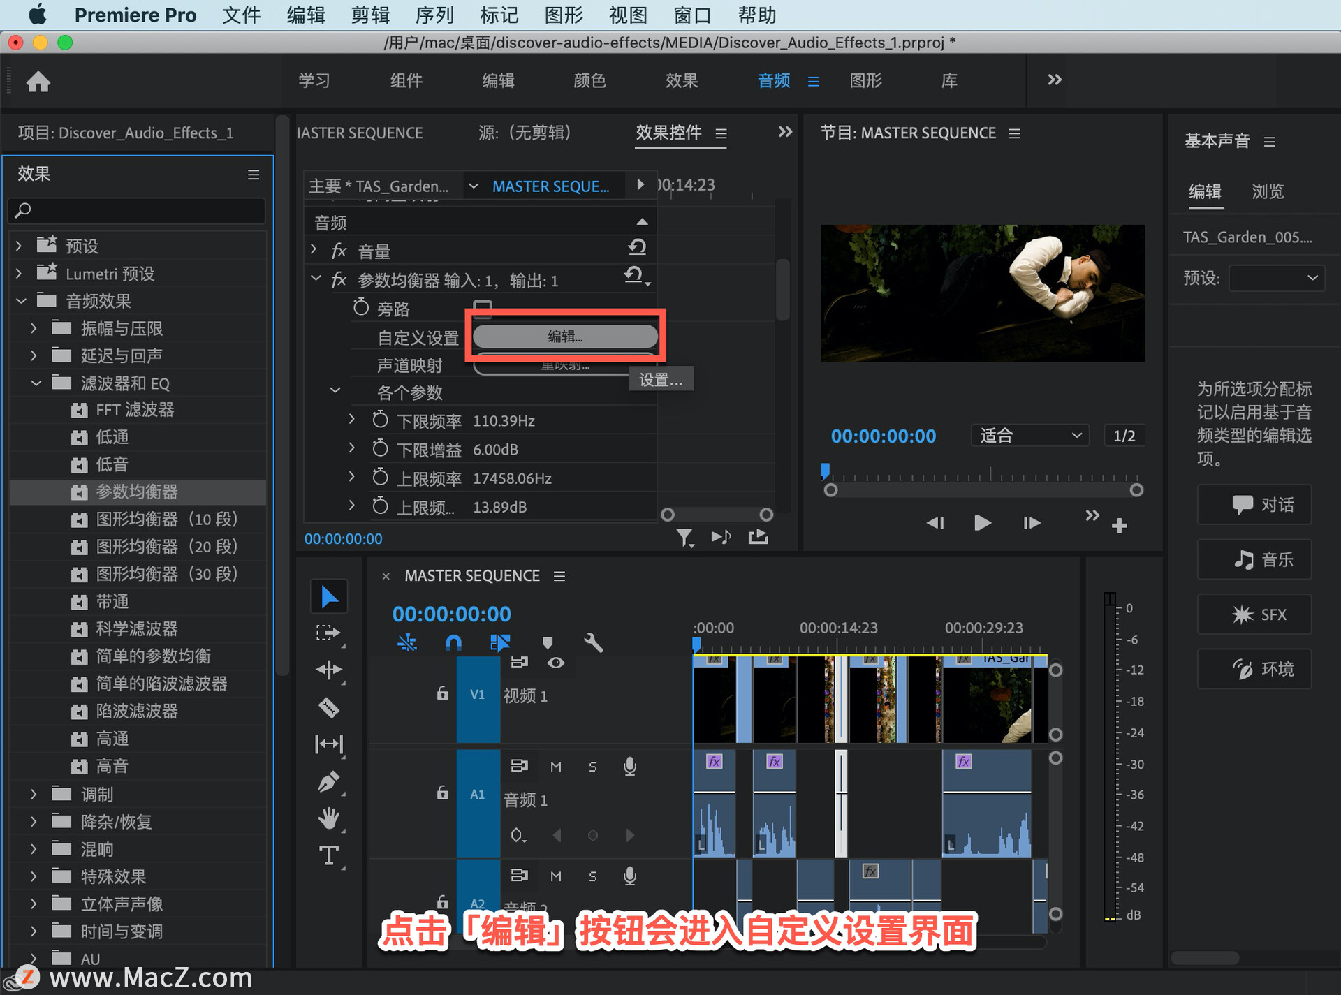Click play audio only icon in effect controls
The height and width of the screenshot is (995, 1341).
click(x=721, y=537)
